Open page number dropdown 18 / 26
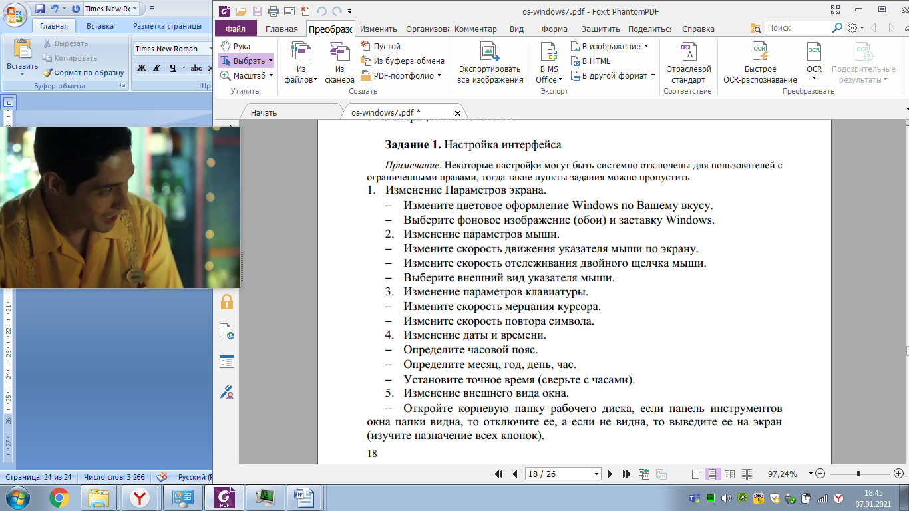The image size is (909, 511). (x=596, y=474)
